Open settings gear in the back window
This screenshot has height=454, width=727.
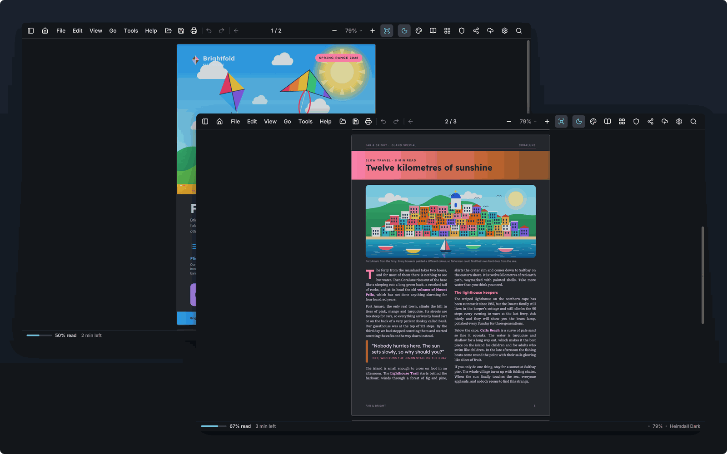pyautogui.click(x=505, y=31)
